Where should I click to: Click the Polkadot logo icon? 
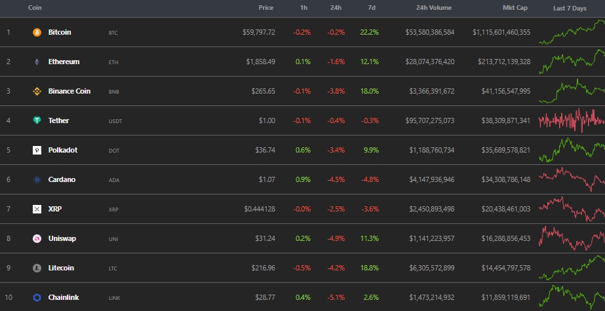(x=37, y=150)
